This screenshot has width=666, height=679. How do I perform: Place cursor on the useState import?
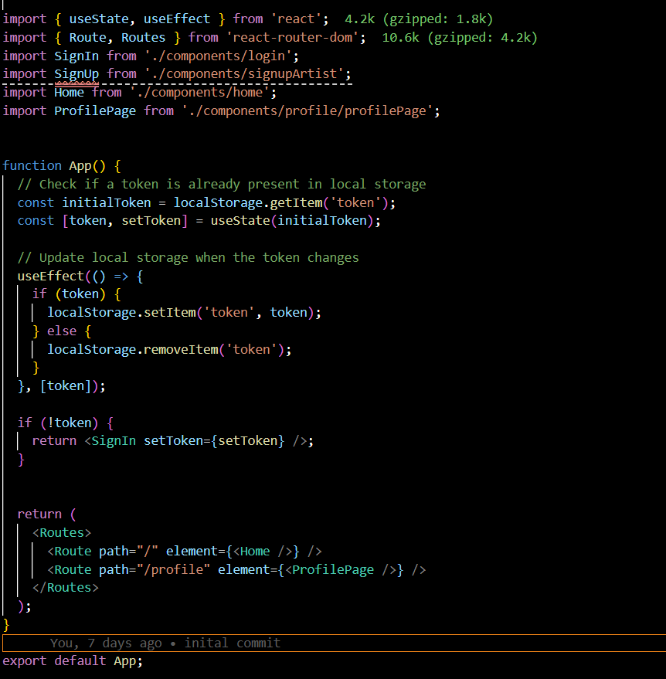point(99,19)
